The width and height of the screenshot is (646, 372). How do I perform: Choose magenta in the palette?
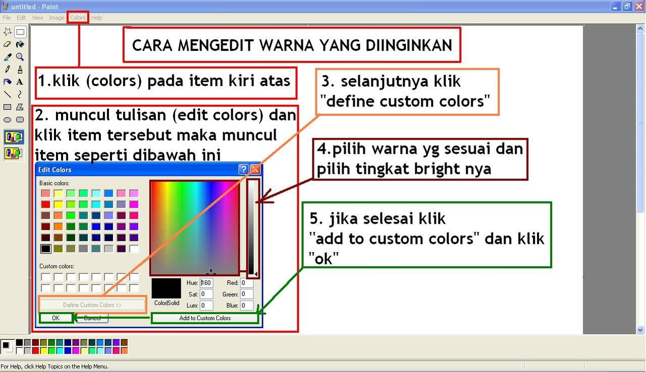pyautogui.click(x=76, y=351)
